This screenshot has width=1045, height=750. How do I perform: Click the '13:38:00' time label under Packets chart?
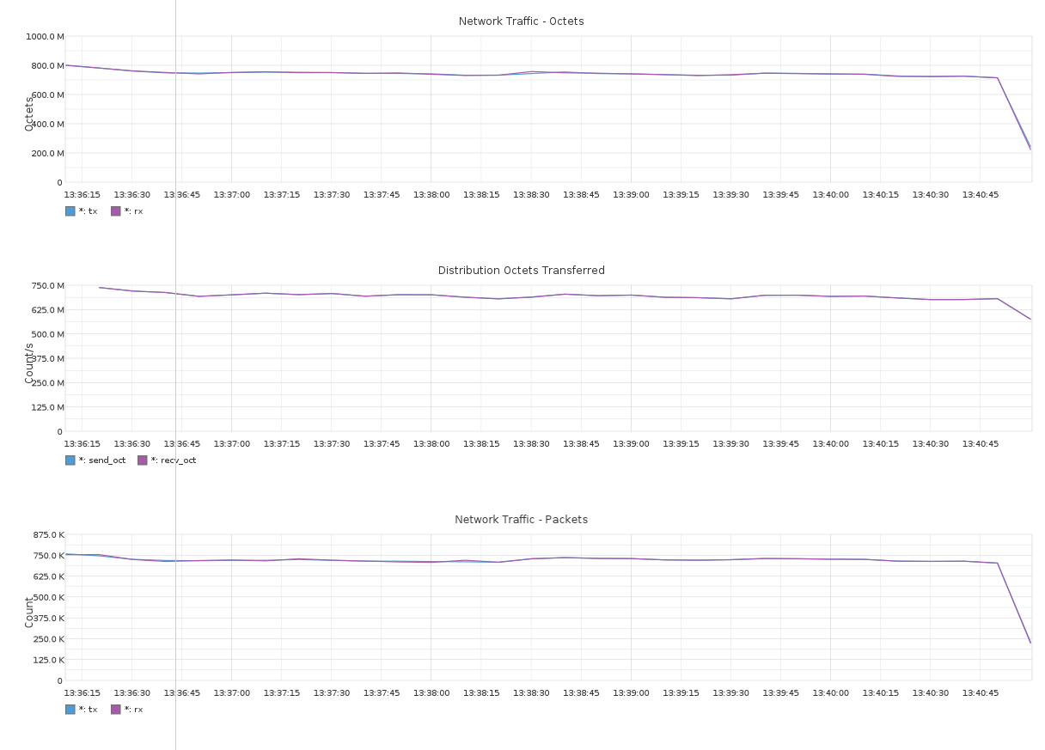[431, 693]
